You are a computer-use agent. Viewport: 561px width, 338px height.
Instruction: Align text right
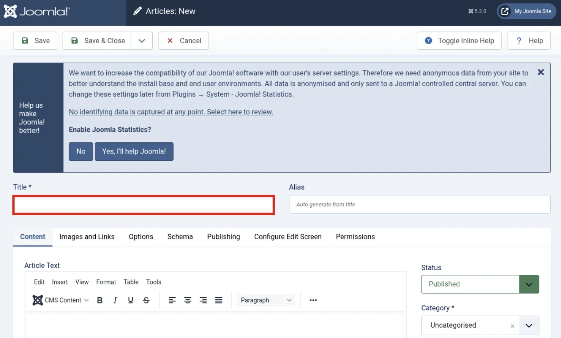tap(203, 300)
